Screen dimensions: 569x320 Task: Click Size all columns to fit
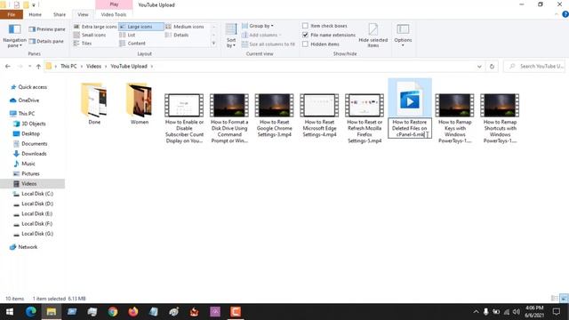click(268, 44)
